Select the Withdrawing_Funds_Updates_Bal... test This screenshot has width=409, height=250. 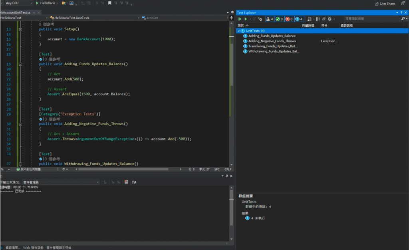tap(273, 51)
